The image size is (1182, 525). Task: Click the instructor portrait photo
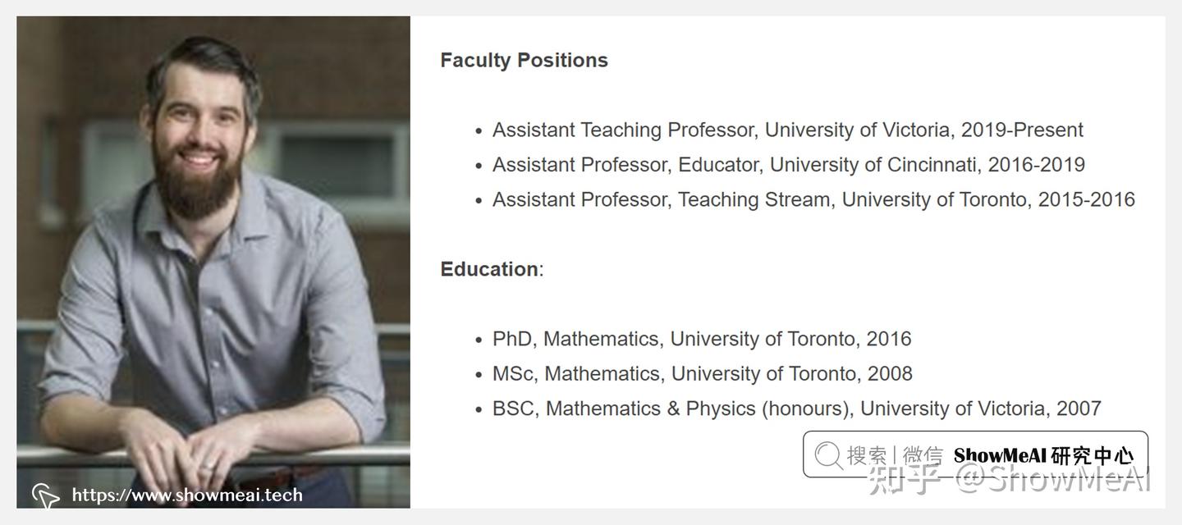pyautogui.click(x=213, y=246)
